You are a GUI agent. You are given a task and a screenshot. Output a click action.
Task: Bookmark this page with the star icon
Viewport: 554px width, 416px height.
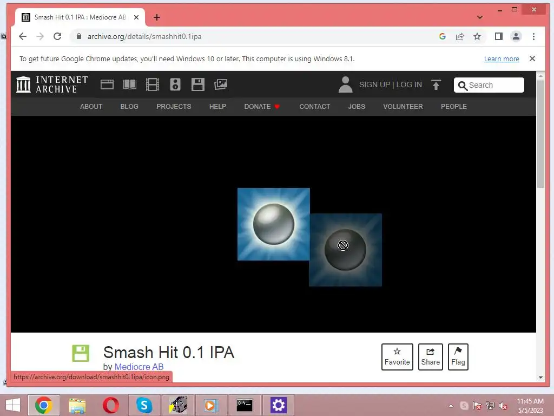(x=477, y=36)
